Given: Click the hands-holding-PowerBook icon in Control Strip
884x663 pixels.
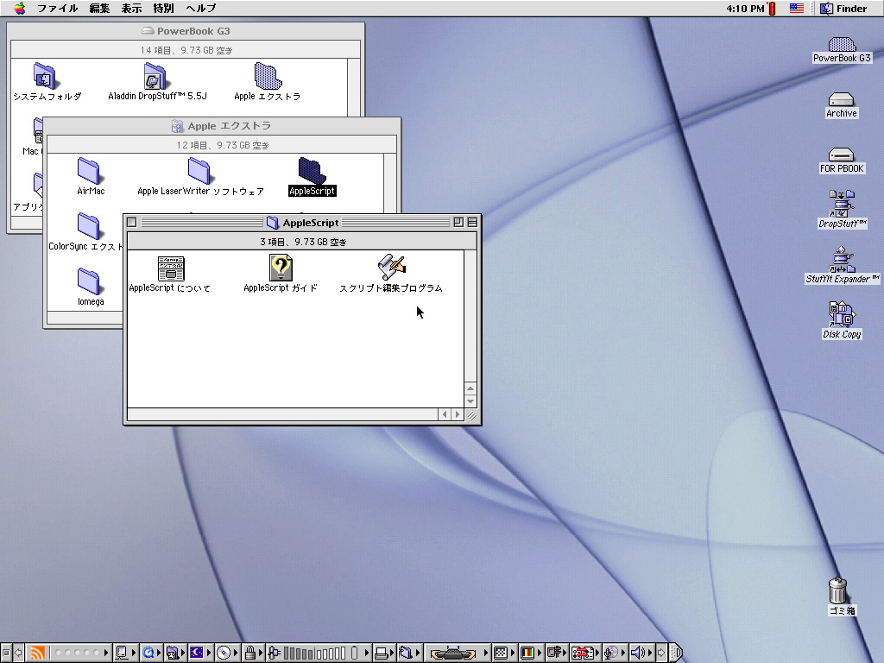Looking at the screenshot, I should (453, 654).
